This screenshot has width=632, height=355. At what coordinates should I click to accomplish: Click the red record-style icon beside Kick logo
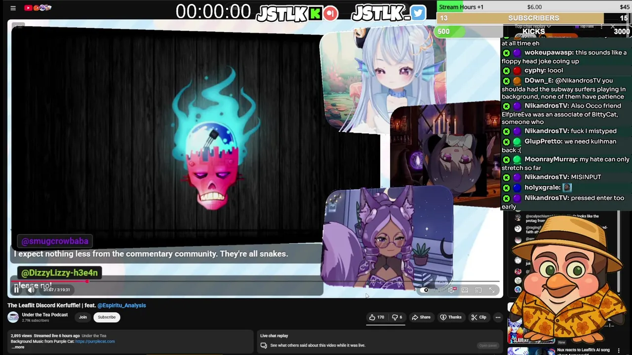coord(331,13)
